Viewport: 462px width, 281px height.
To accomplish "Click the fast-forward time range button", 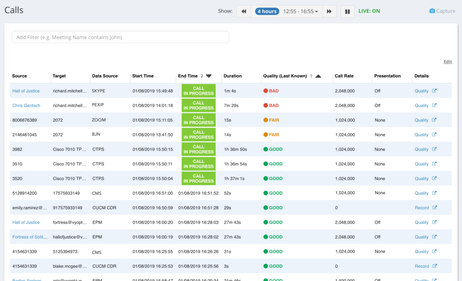I will coord(329,11).
